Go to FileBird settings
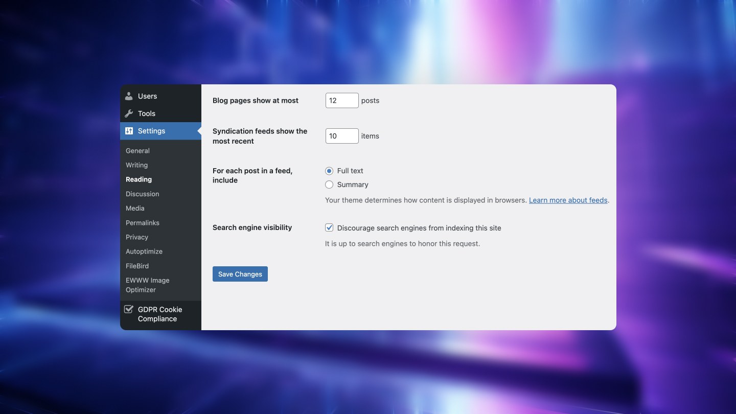736x414 pixels. pos(137,266)
